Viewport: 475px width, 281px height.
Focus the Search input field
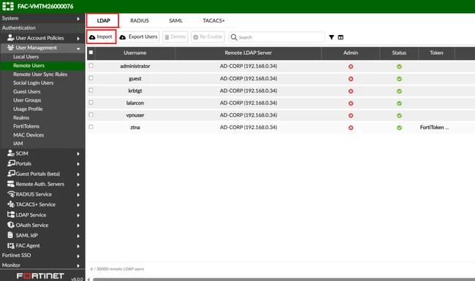[x=276, y=37]
